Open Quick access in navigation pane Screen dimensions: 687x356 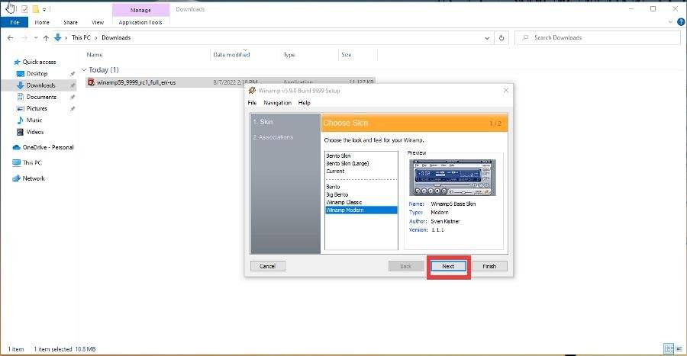pos(39,62)
